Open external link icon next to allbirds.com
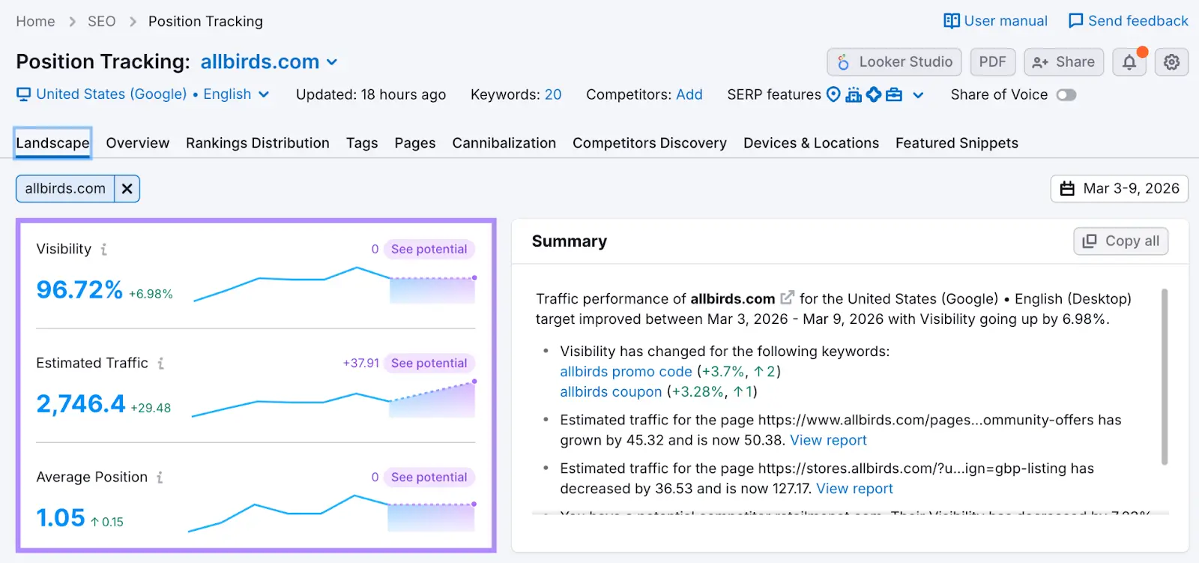Screen dimensions: 1199x563 [787, 298]
